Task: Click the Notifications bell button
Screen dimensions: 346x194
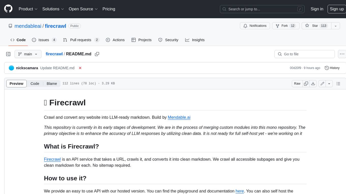Action: pos(255,26)
